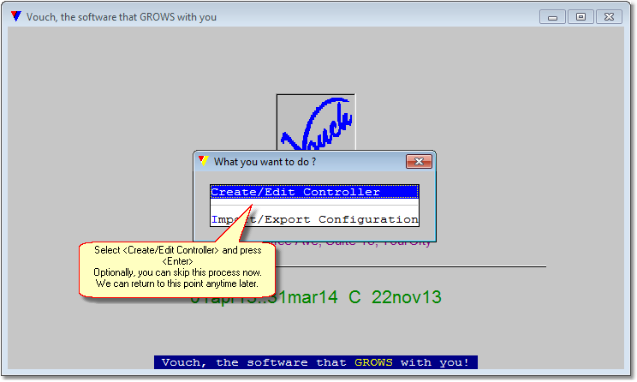Close the Vouch main window

609,17
